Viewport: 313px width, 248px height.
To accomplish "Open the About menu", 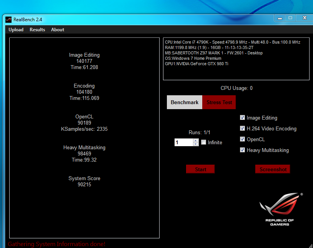I will pyautogui.click(x=58, y=30).
